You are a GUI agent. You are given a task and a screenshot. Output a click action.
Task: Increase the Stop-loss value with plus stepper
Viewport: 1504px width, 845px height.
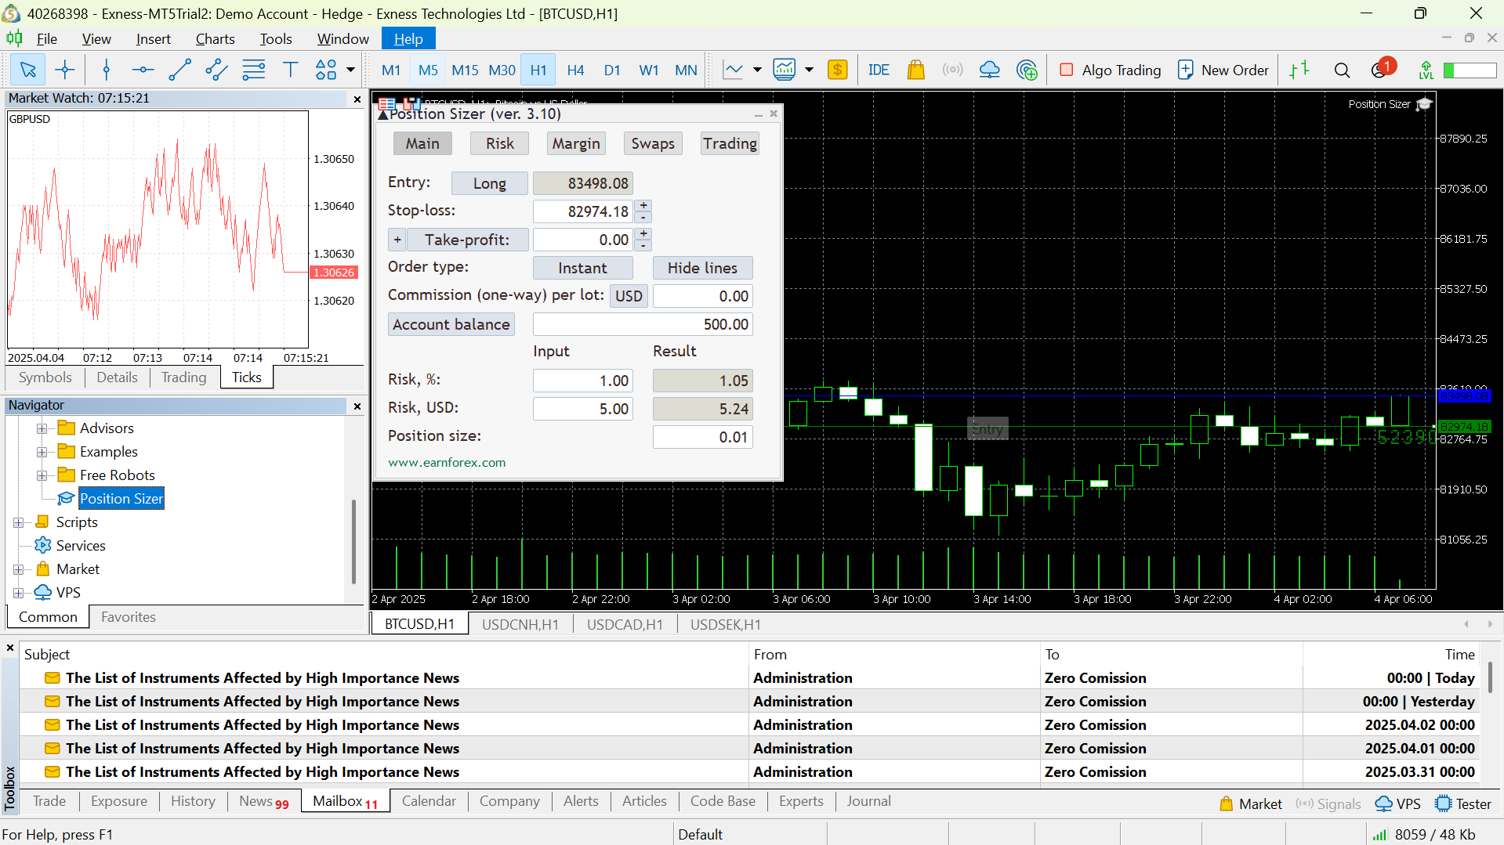643,205
